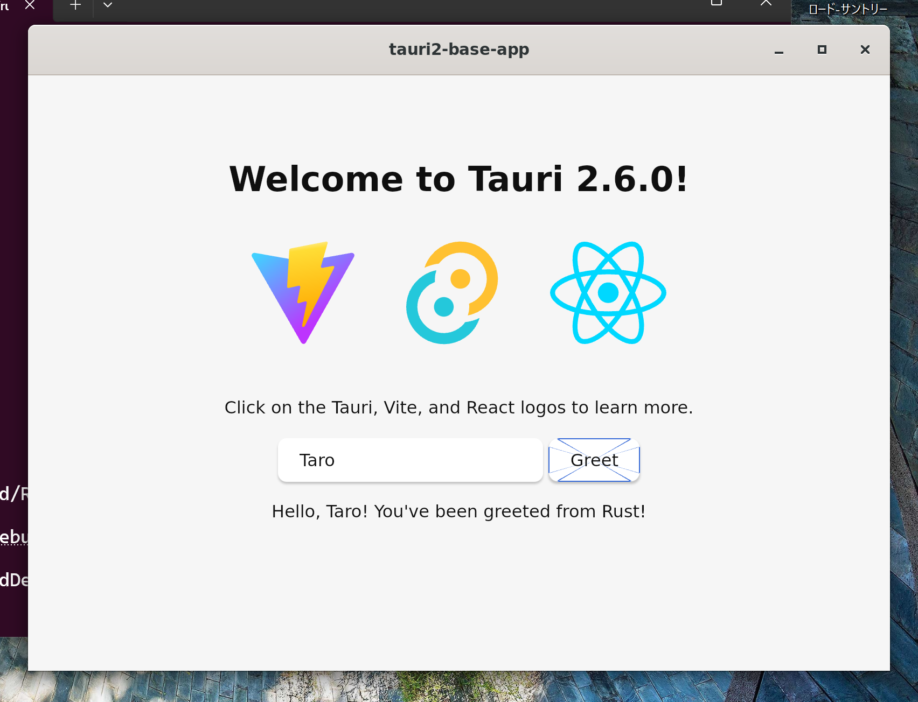This screenshot has height=702, width=918.
Task: Click the React atom logo
Action: (608, 293)
